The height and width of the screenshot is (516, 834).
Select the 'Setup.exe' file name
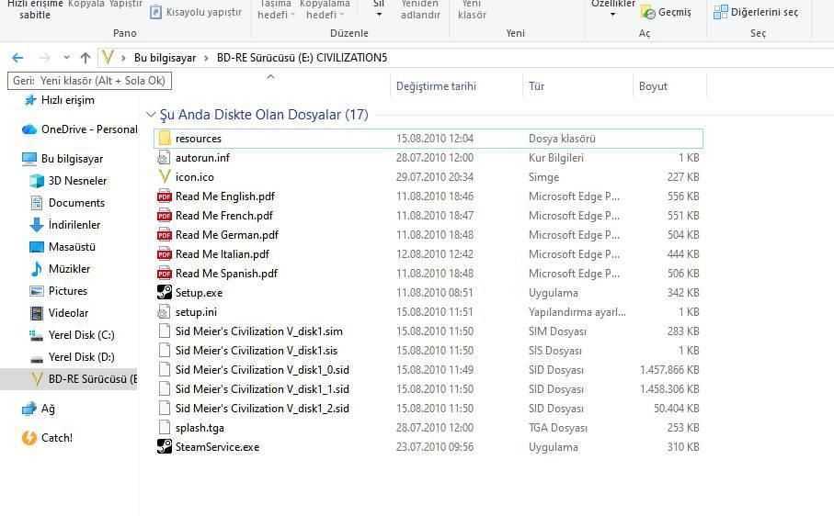coord(199,293)
